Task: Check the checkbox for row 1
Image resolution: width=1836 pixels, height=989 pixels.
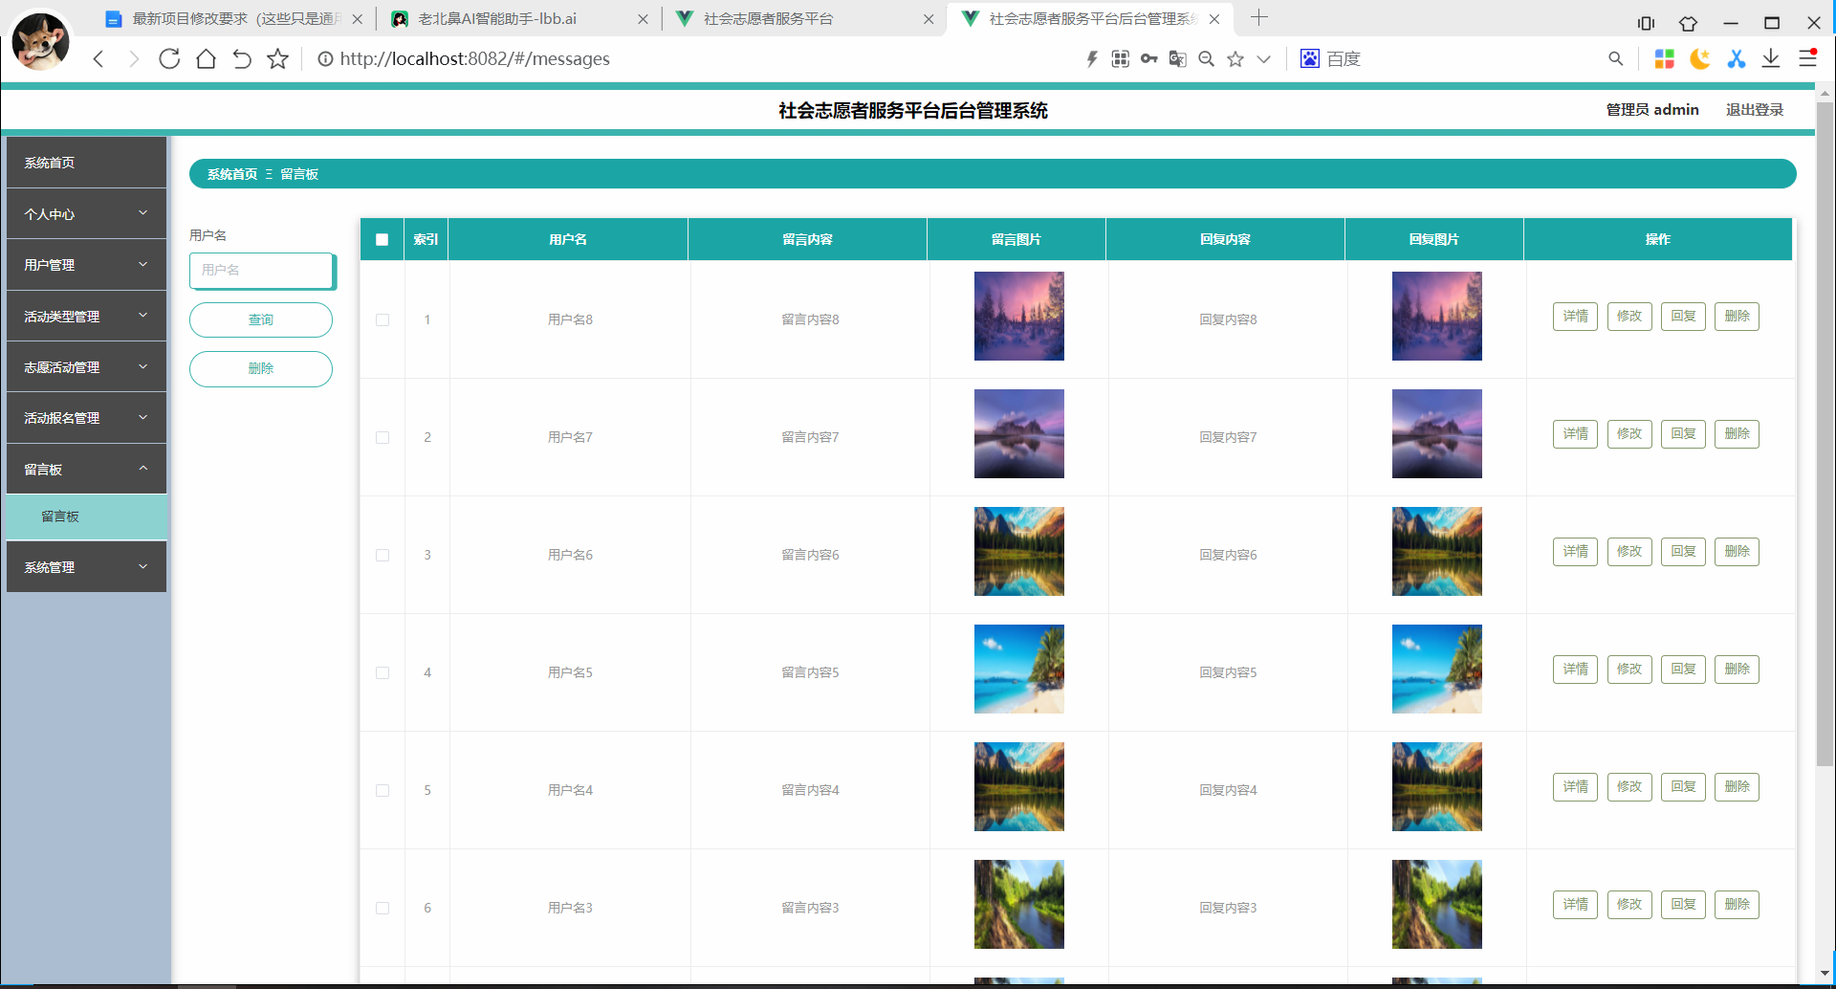Action: [x=382, y=319]
